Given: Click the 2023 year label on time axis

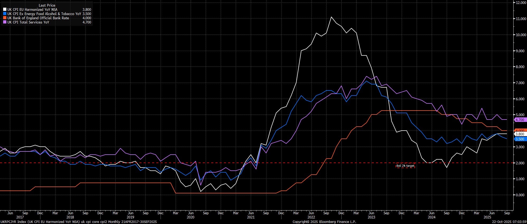Looking at the screenshot, I should (x=371, y=217).
